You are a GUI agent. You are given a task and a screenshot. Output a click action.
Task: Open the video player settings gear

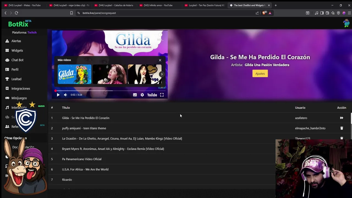coord(142,95)
